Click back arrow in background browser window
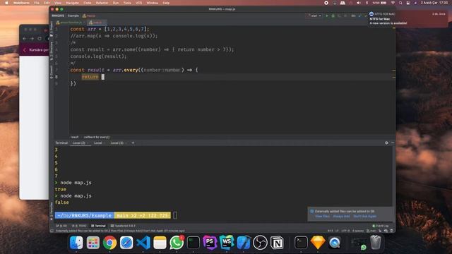The height and width of the screenshot is (254, 452). tap(25, 39)
